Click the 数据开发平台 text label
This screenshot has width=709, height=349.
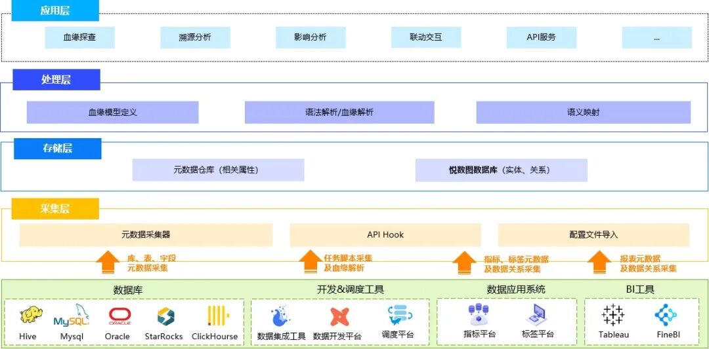coord(337,337)
